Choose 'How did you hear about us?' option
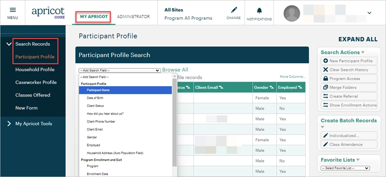The image size is (386, 177). click(125, 114)
